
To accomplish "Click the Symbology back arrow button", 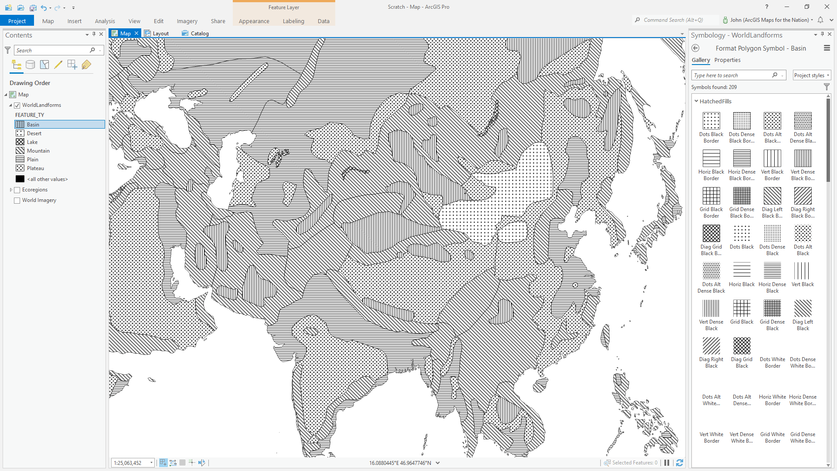I will point(696,48).
